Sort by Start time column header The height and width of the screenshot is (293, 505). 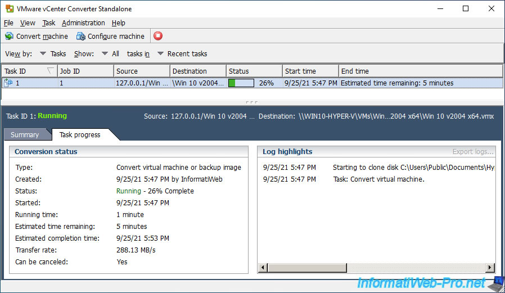310,71
